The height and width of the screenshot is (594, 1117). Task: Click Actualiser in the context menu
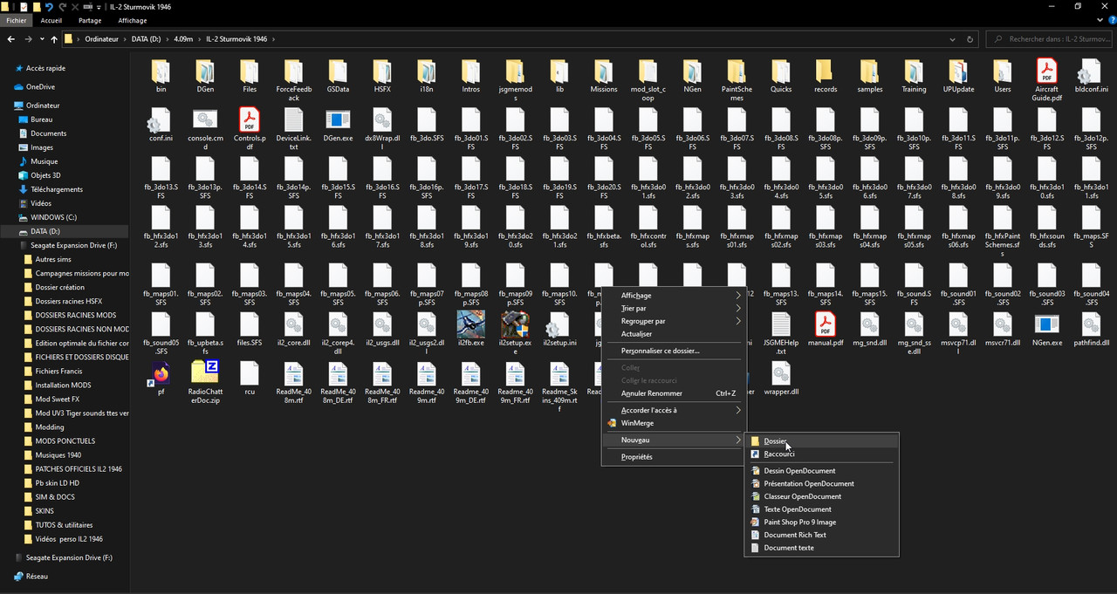tap(674, 334)
